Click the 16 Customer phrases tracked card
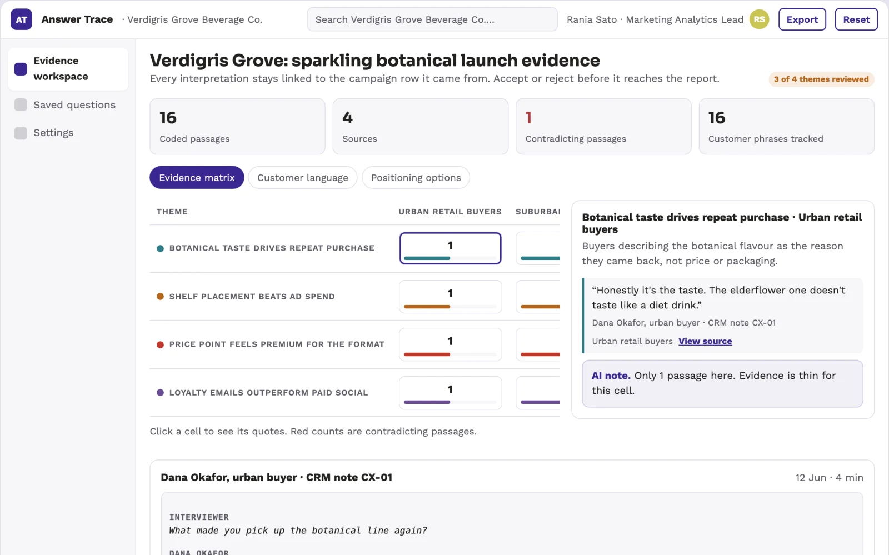 787,127
